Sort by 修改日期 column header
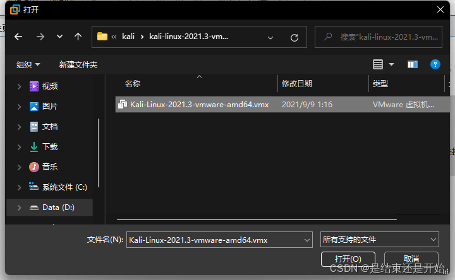Screen dimensions: 455x280 tap(297, 84)
